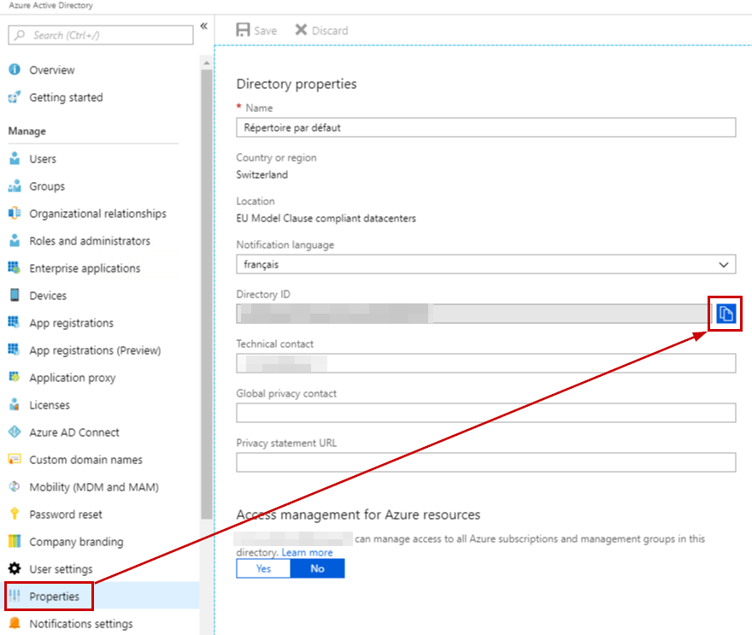Click the Switzerland country value
Image resolution: width=752 pixels, height=635 pixels.
click(x=261, y=174)
